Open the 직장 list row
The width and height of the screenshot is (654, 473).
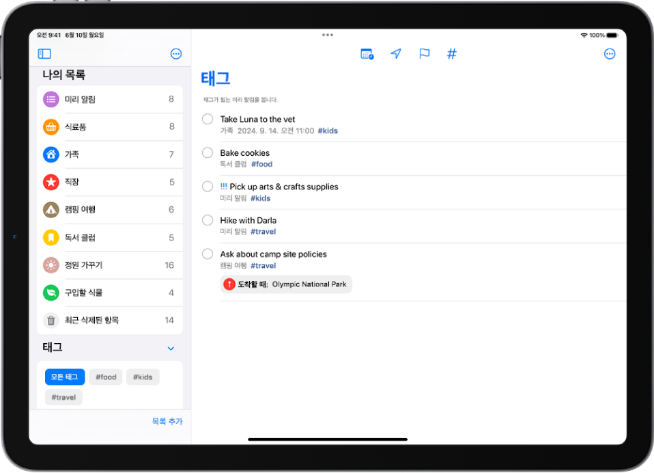click(110, 182)
